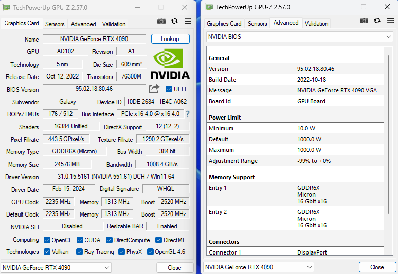Switch to Validation tab in left window
The width and height of the screenshot is (398, 274).
(114, 24)
